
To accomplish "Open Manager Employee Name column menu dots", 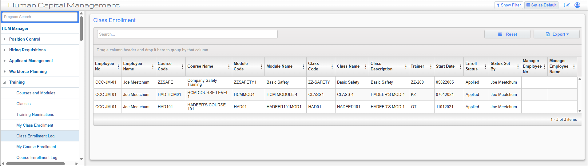I will click(574, 66).
